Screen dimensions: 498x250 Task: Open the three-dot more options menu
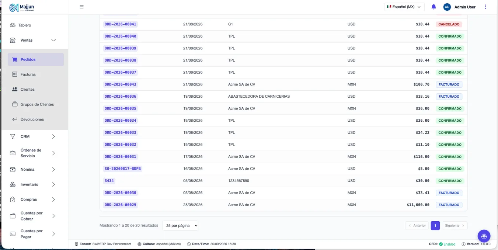(x=485, y=7)
